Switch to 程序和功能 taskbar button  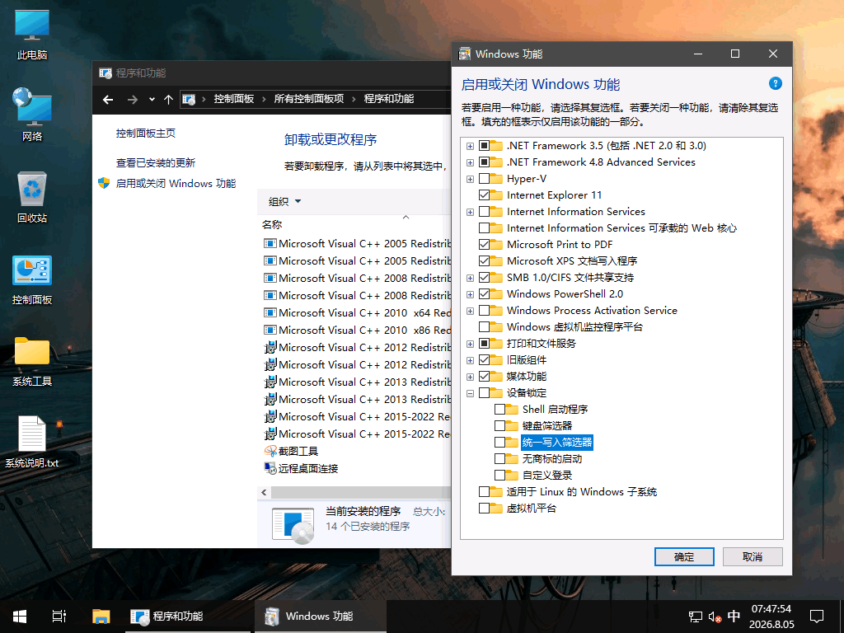187,617
